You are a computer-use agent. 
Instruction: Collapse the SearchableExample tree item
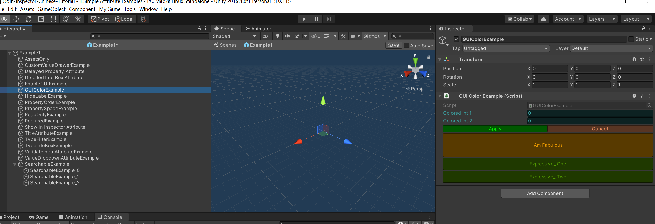pos(15,164)
